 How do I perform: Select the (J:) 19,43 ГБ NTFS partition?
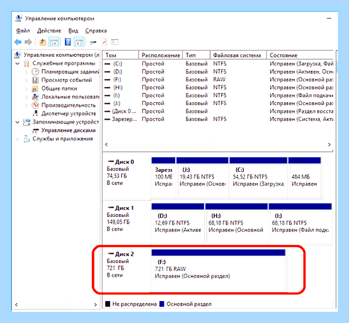202,177
